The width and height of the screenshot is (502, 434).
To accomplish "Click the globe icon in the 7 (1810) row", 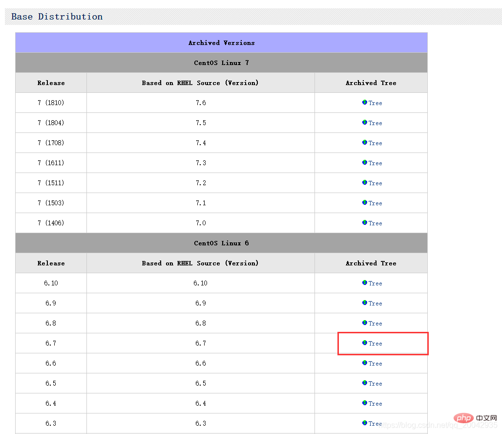I will pyautogui.click(x=365, y=102).
